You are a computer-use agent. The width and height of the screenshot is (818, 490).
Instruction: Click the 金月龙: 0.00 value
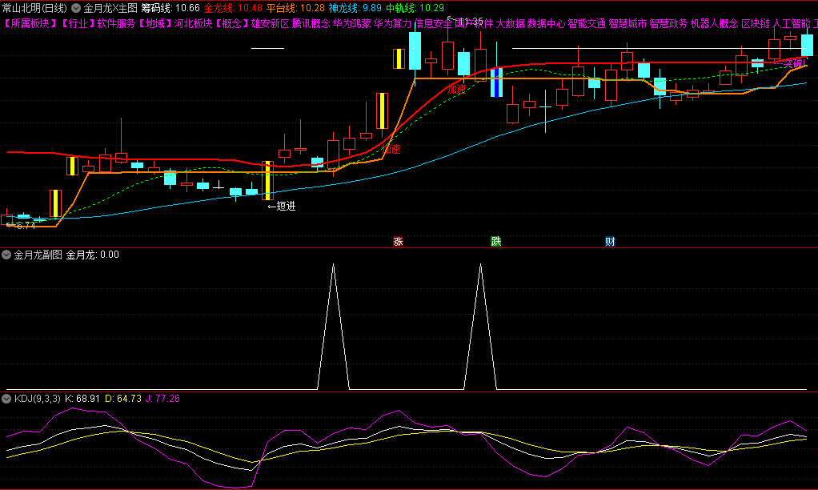pyautogui.click(x=92, y=255)
